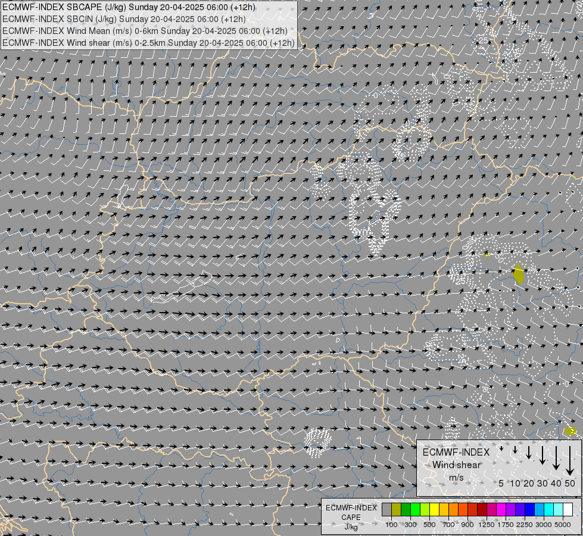This screenshot has width=583, height=536.
Task: Click the '50' wind shear legend label
Action: click(570, 483)
